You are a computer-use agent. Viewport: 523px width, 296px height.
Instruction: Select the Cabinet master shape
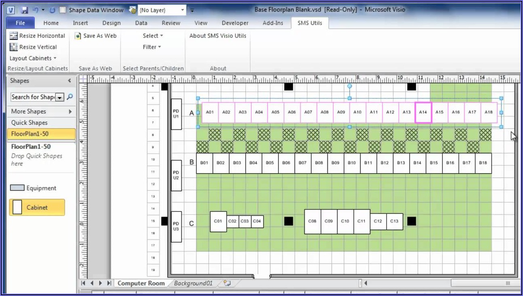click(x=37, y=207)
